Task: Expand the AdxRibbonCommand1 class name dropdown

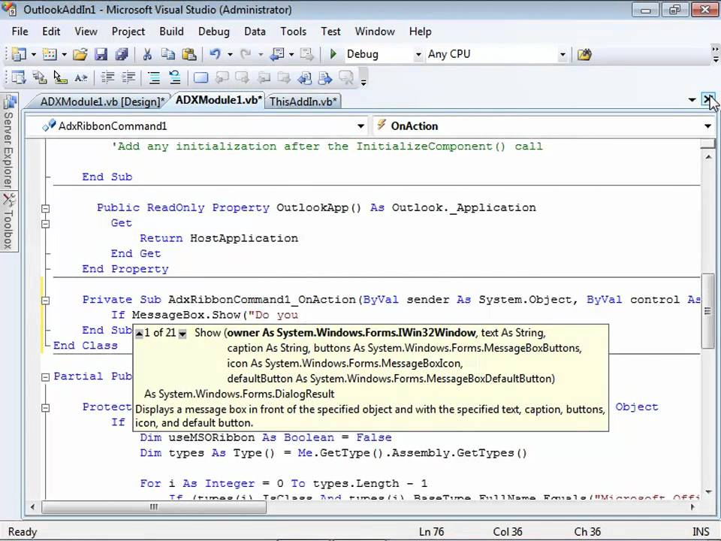Action: coord(361,126)
